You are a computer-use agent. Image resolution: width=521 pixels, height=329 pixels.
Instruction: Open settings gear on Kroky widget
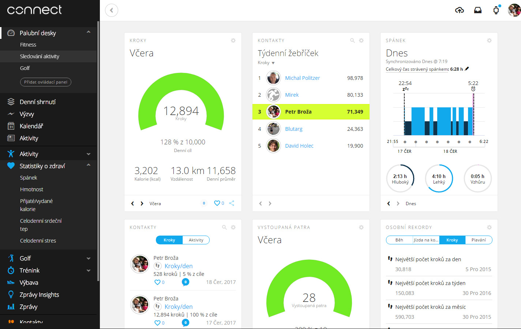coord(233,41)
